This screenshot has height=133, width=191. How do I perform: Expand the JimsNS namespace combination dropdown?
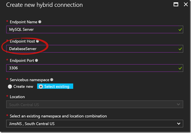pos(95,124)
